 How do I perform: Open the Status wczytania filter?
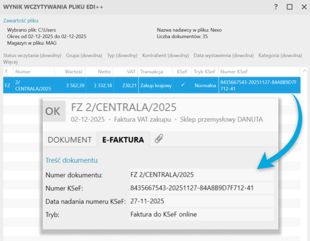point(32,56)
